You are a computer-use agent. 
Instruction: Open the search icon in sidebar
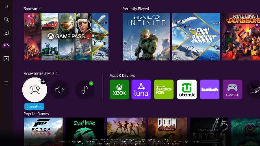[6, 19]
